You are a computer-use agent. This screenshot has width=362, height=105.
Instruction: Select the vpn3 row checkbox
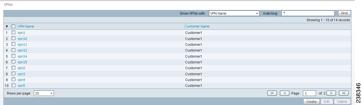pyautogui.click(x=13, y=74)
